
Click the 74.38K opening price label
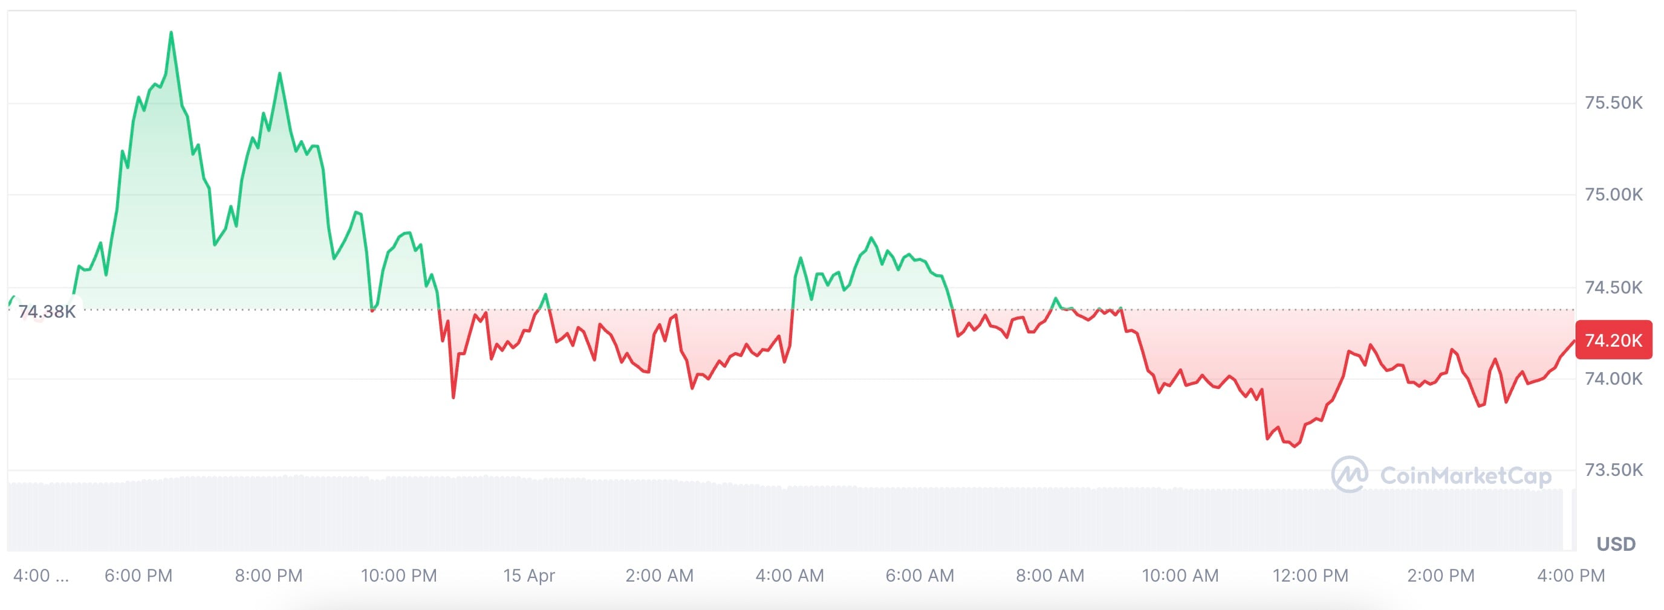[x=47, y=312]
